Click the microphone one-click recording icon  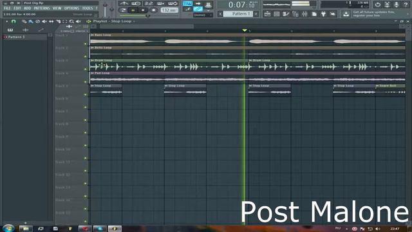(397, 5)
